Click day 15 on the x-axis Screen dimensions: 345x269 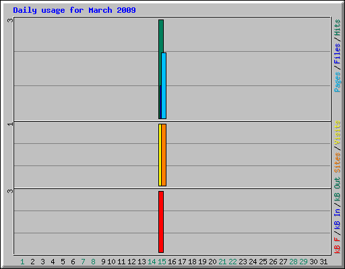point(162,262)
